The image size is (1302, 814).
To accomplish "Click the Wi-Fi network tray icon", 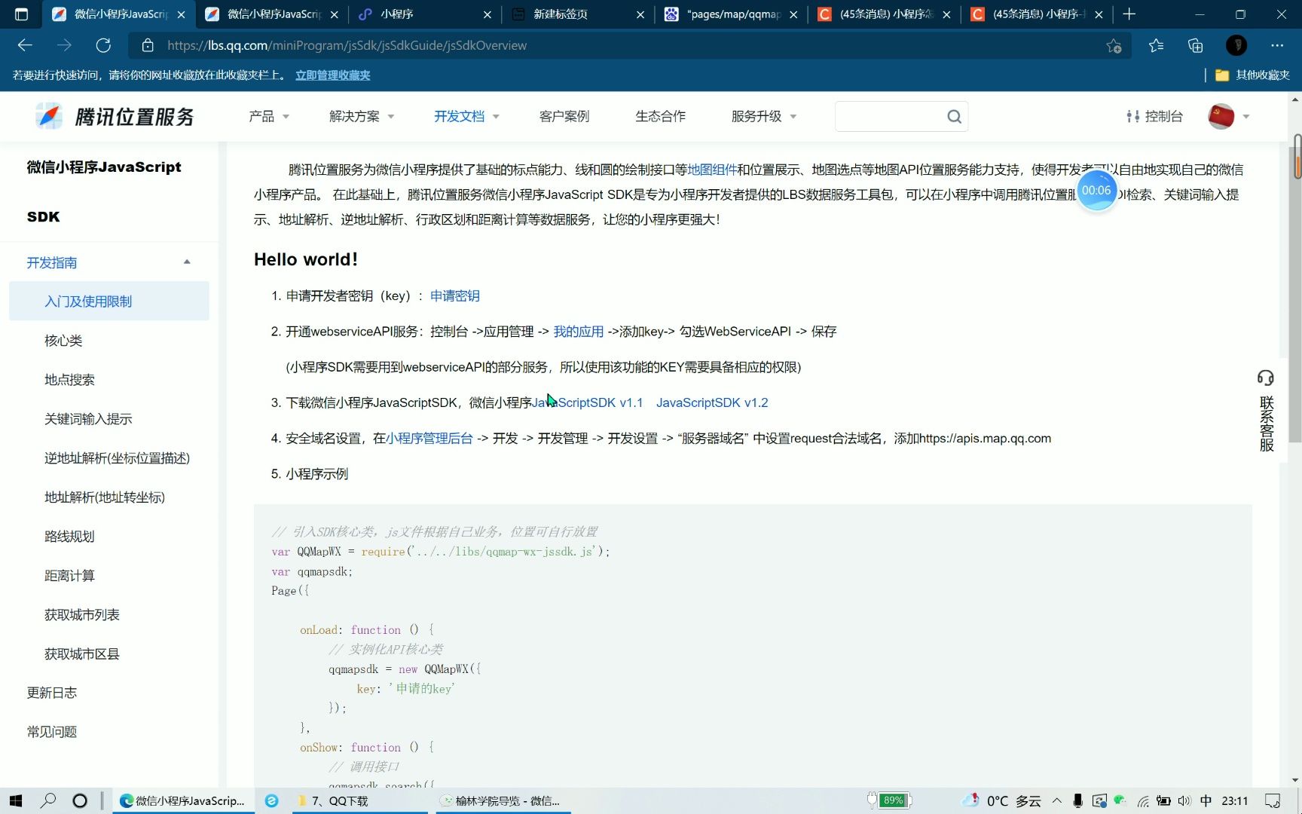I will [1143, 800].
